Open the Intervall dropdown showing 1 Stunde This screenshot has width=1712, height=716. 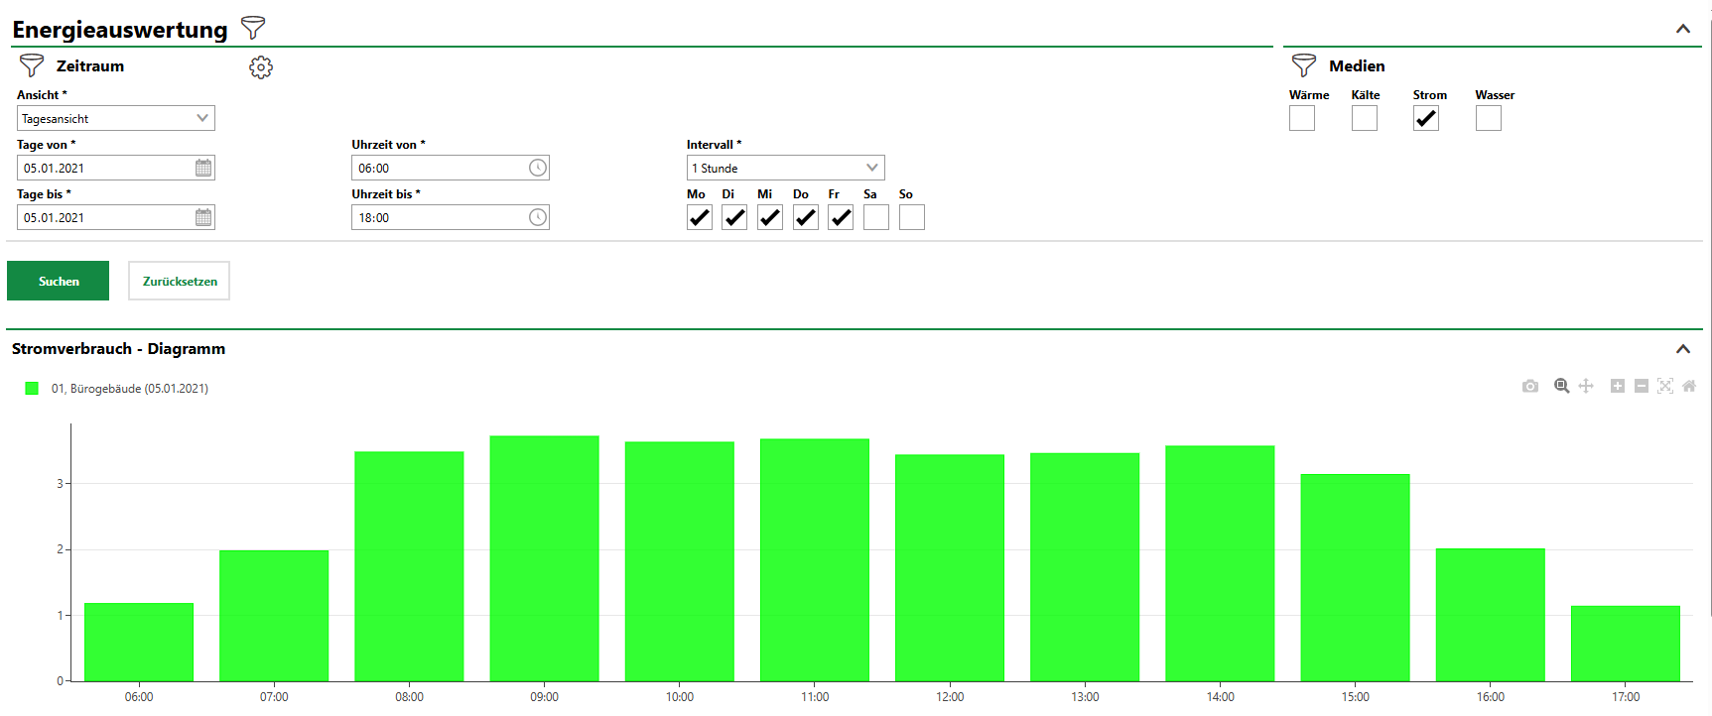click(786, 168)
